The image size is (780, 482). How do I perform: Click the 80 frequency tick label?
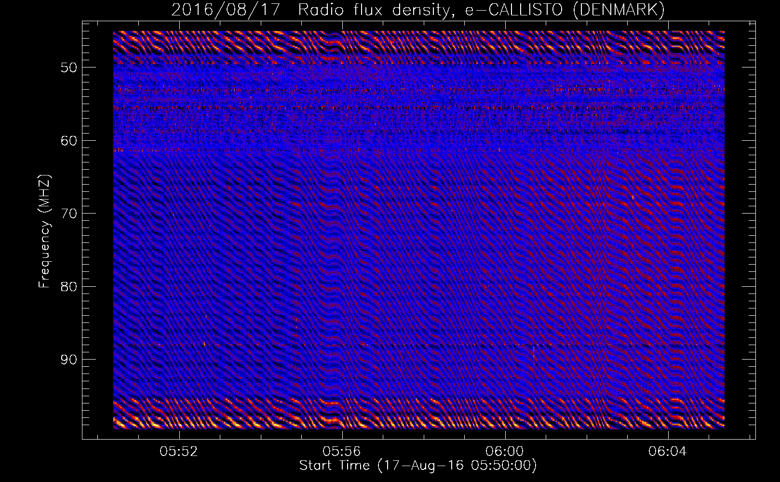click(69, 287)
